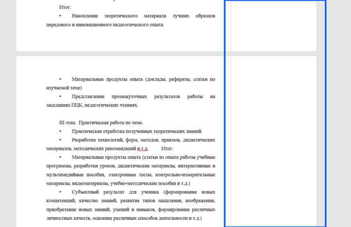Click the text "изучаемой теме)"

[x=64, y=88]
